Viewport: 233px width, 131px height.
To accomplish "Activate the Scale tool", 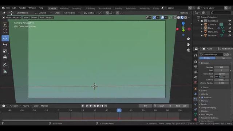I will point(5,51).
